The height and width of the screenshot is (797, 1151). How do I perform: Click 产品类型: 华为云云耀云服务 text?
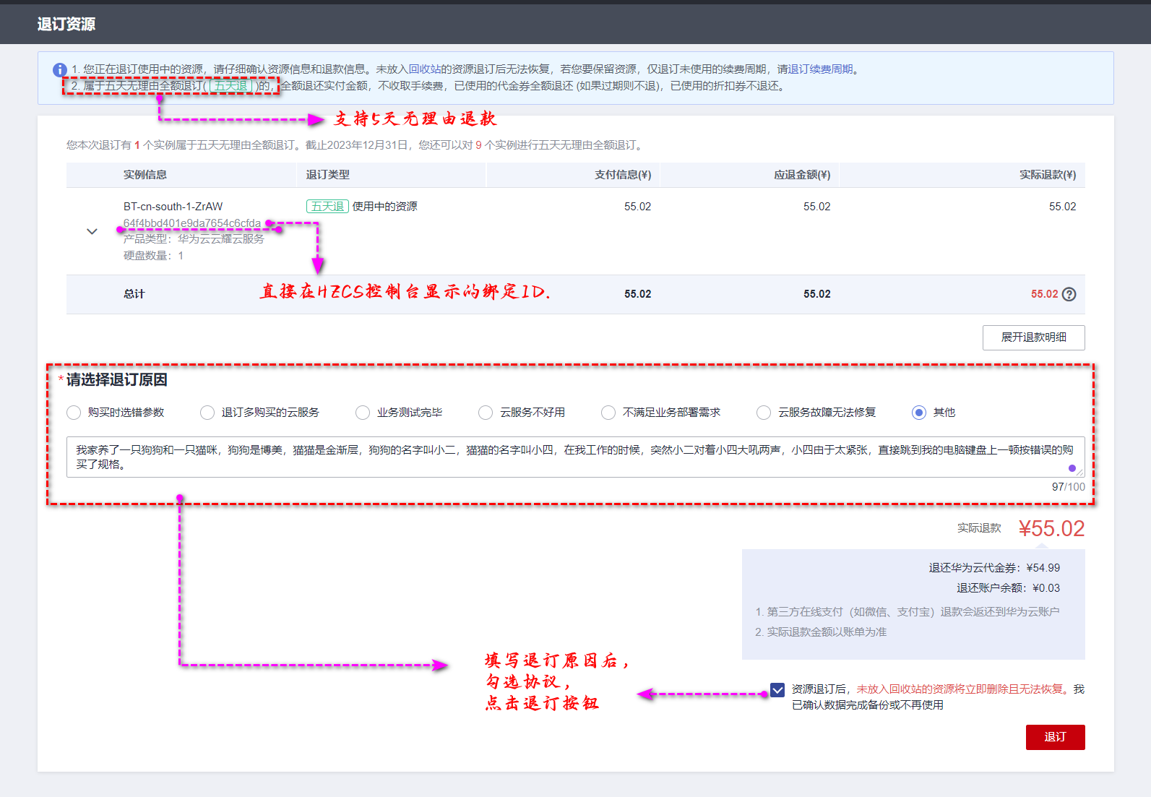click(194, 238)
